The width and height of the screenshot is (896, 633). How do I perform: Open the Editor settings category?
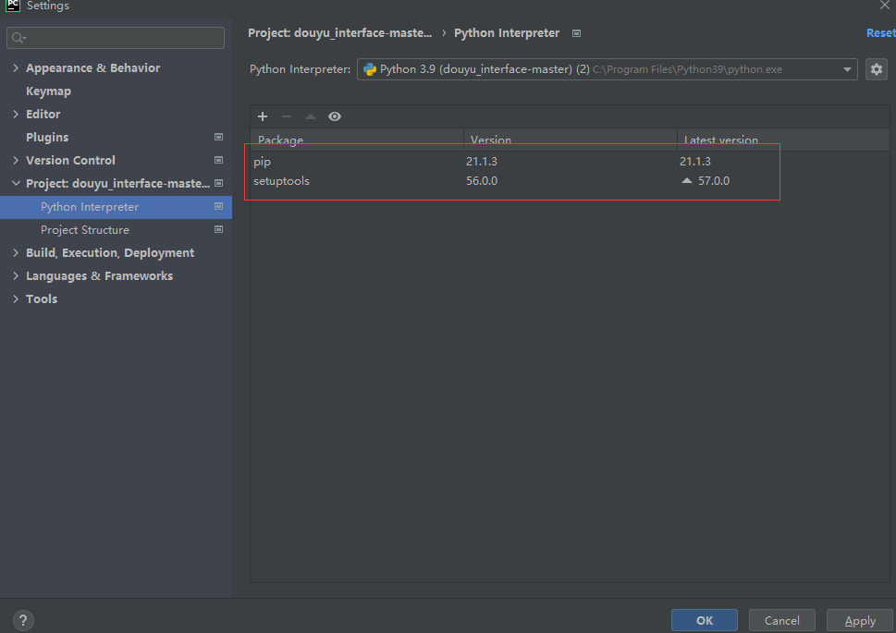(x=43, y=114)
